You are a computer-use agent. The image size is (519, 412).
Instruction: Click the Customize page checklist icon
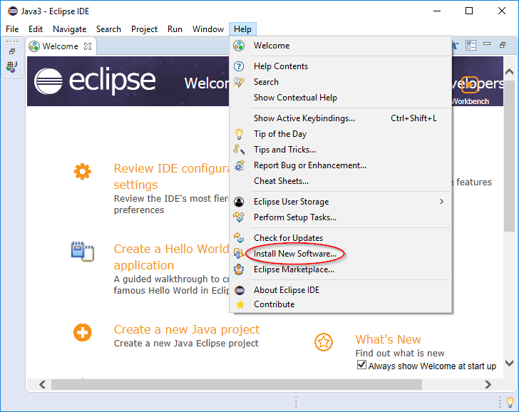pyautogui.click(x=471, y=46)
